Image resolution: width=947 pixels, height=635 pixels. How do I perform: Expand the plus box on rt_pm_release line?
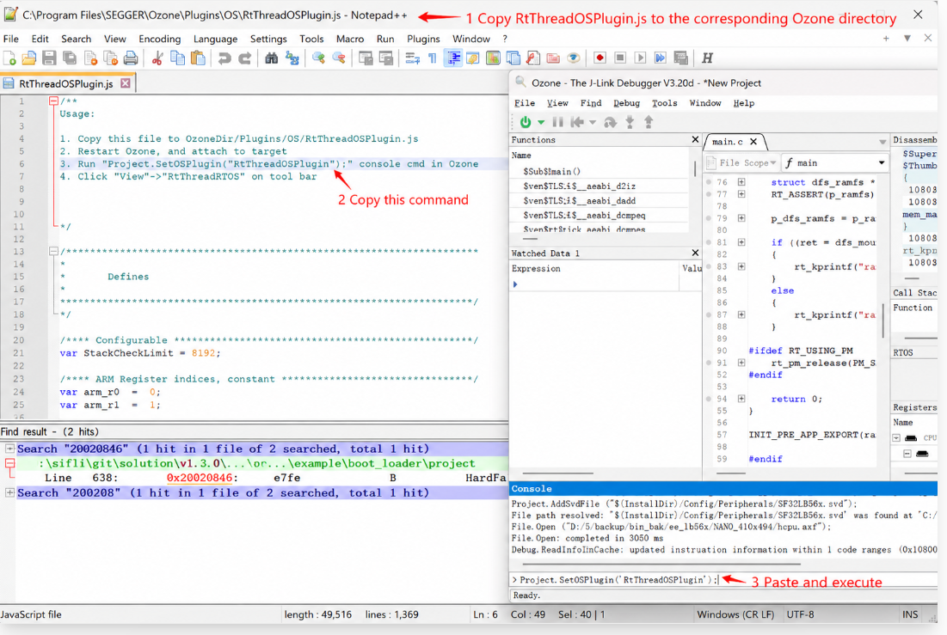(741, 363)
